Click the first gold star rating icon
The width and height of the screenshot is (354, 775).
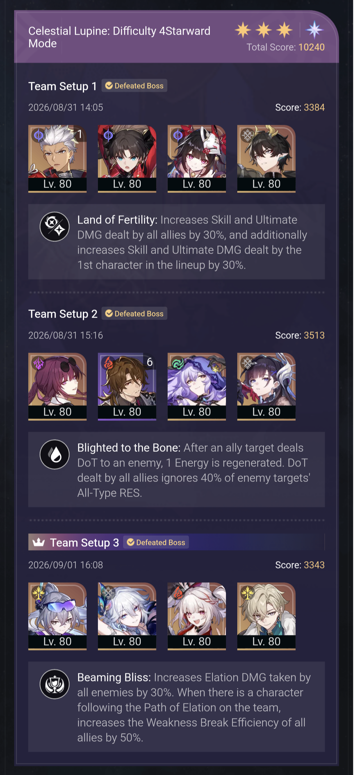(x=243, y=30)
